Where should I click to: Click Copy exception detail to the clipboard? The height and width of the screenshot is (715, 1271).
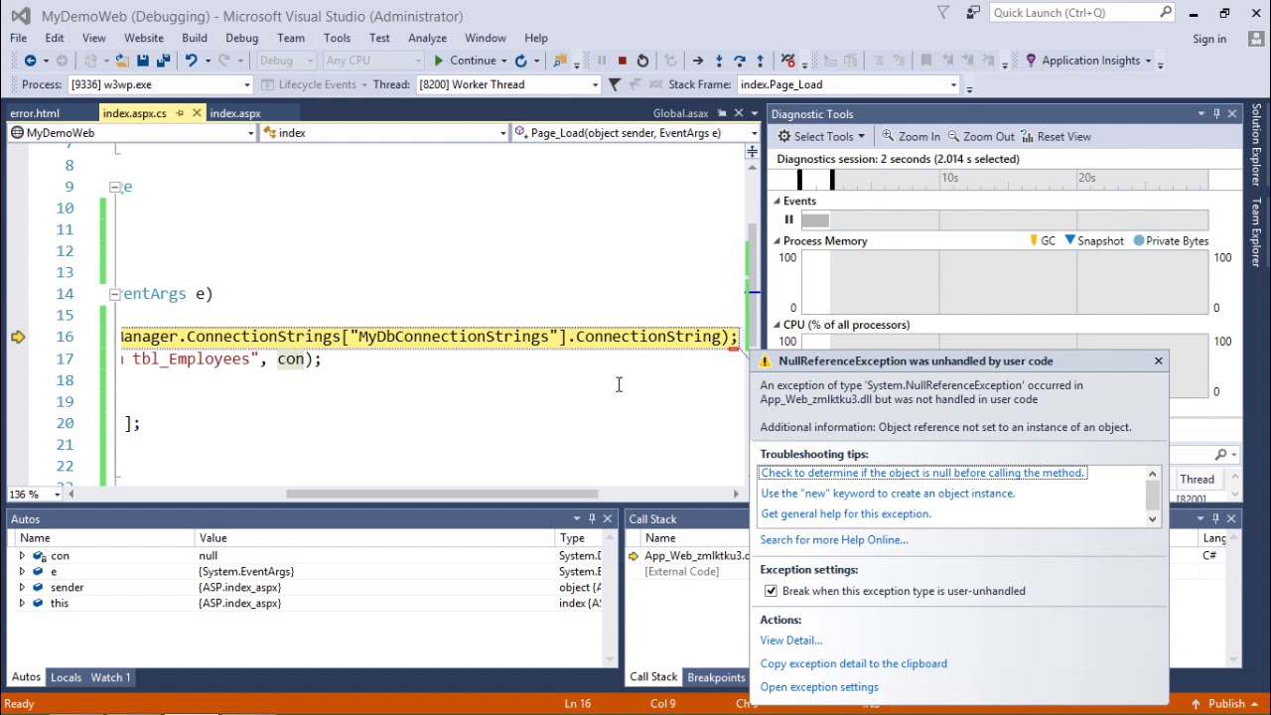tap(854, 663)
